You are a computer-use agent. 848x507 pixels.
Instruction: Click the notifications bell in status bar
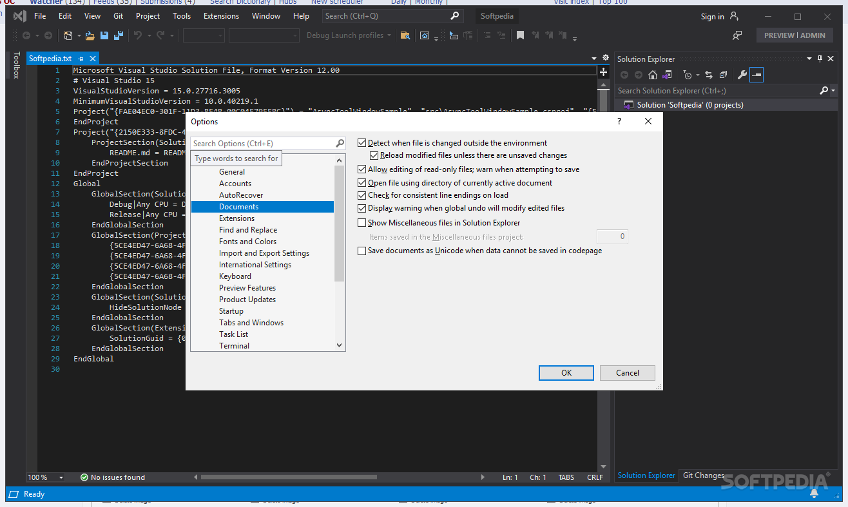coord(814,494)
